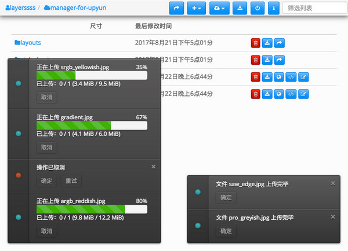
Task: Delete the first 8月22日 file row
Action: coord(255,77)
